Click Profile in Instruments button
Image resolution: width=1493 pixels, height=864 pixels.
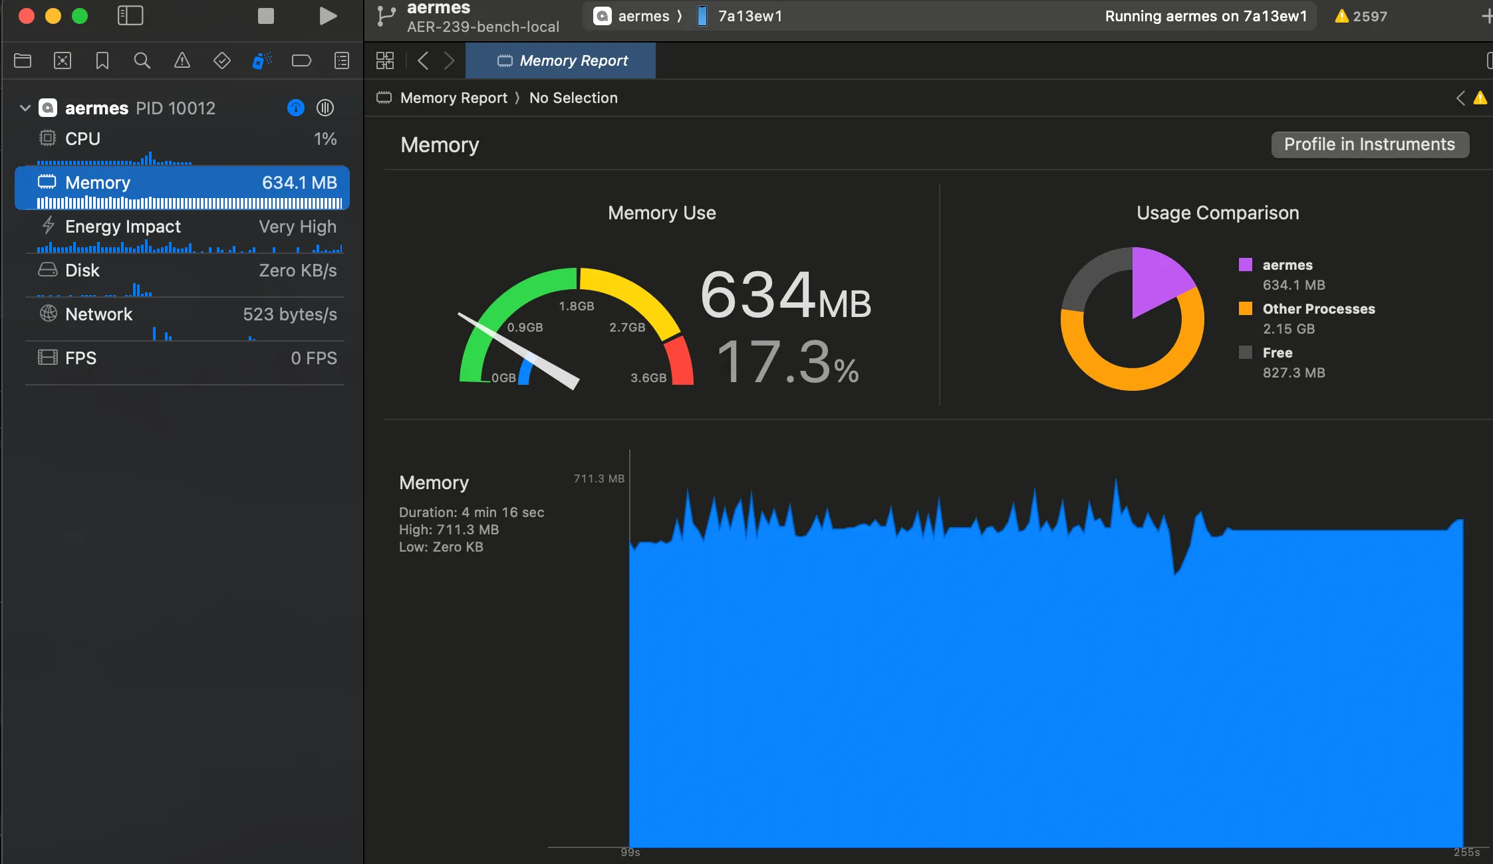pyautogui.click(x=1370, y=145)
